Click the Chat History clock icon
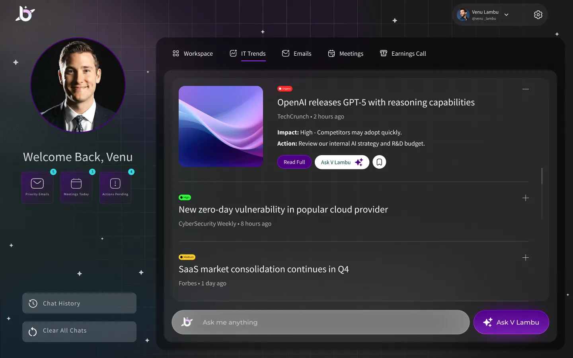Image resolution: width=573 pixels, height=358 pixels. (33, 304)
